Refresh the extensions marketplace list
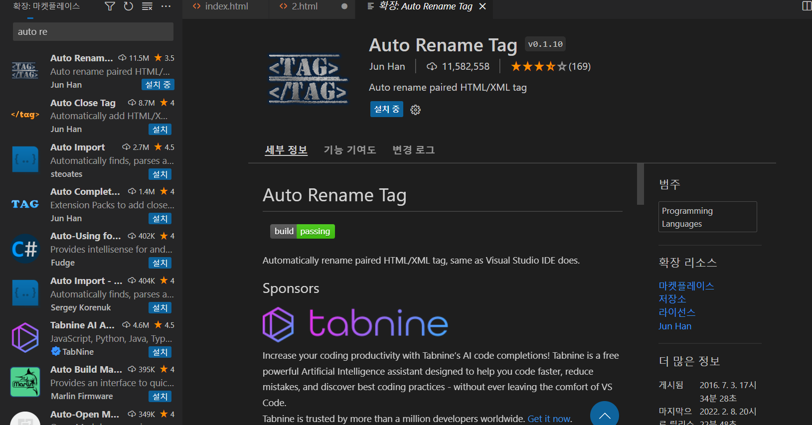 129,6
